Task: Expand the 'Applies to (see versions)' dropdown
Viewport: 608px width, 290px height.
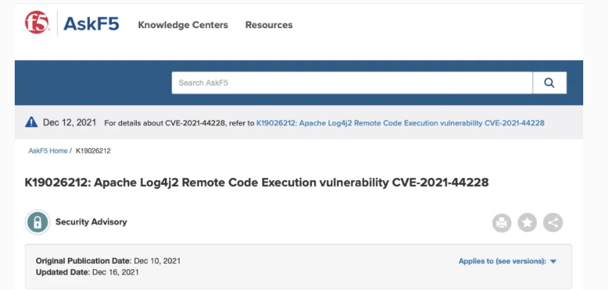Action: [502, 261]
